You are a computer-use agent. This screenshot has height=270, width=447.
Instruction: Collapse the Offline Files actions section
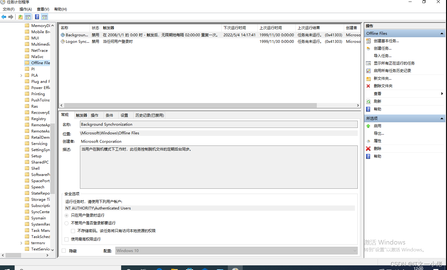442,33
